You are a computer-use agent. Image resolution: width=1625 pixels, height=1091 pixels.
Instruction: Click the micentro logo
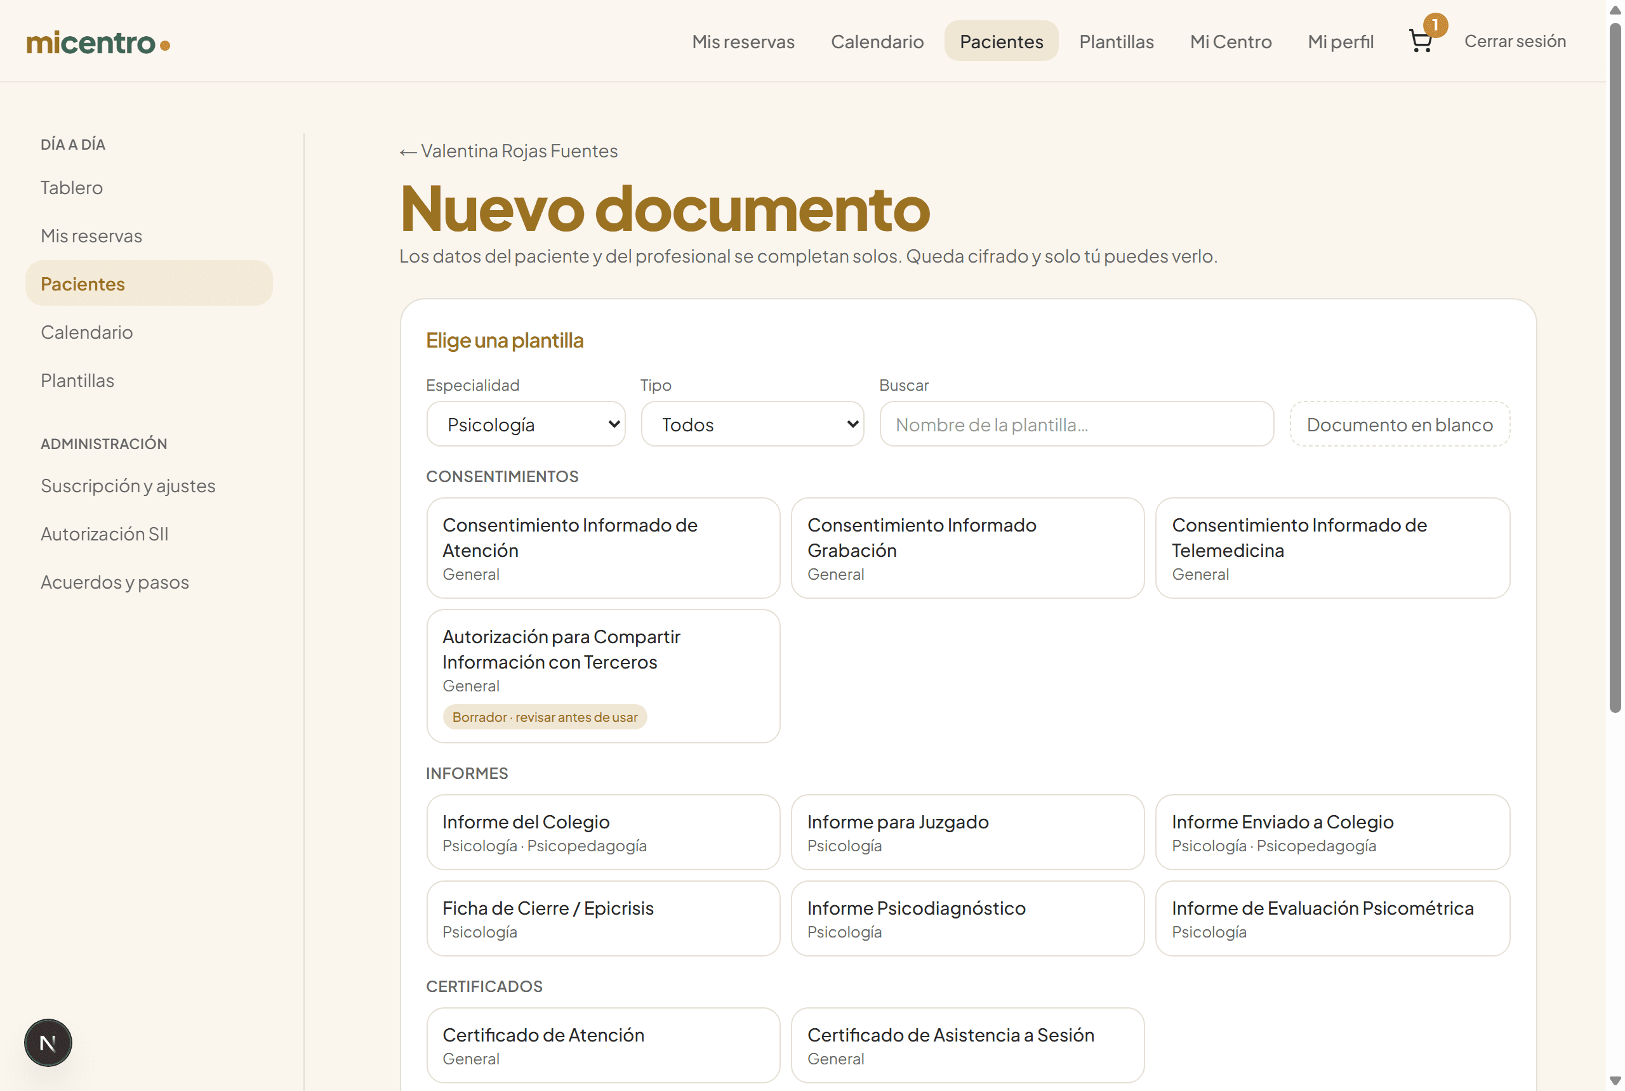[x=98, y=42]
